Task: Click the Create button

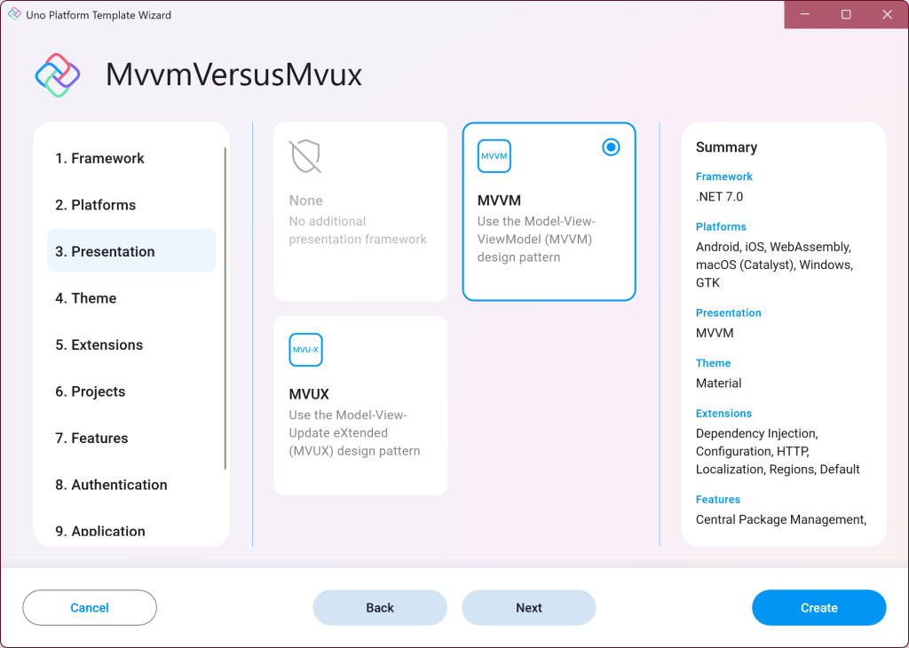Action: [x=818, y=607]
